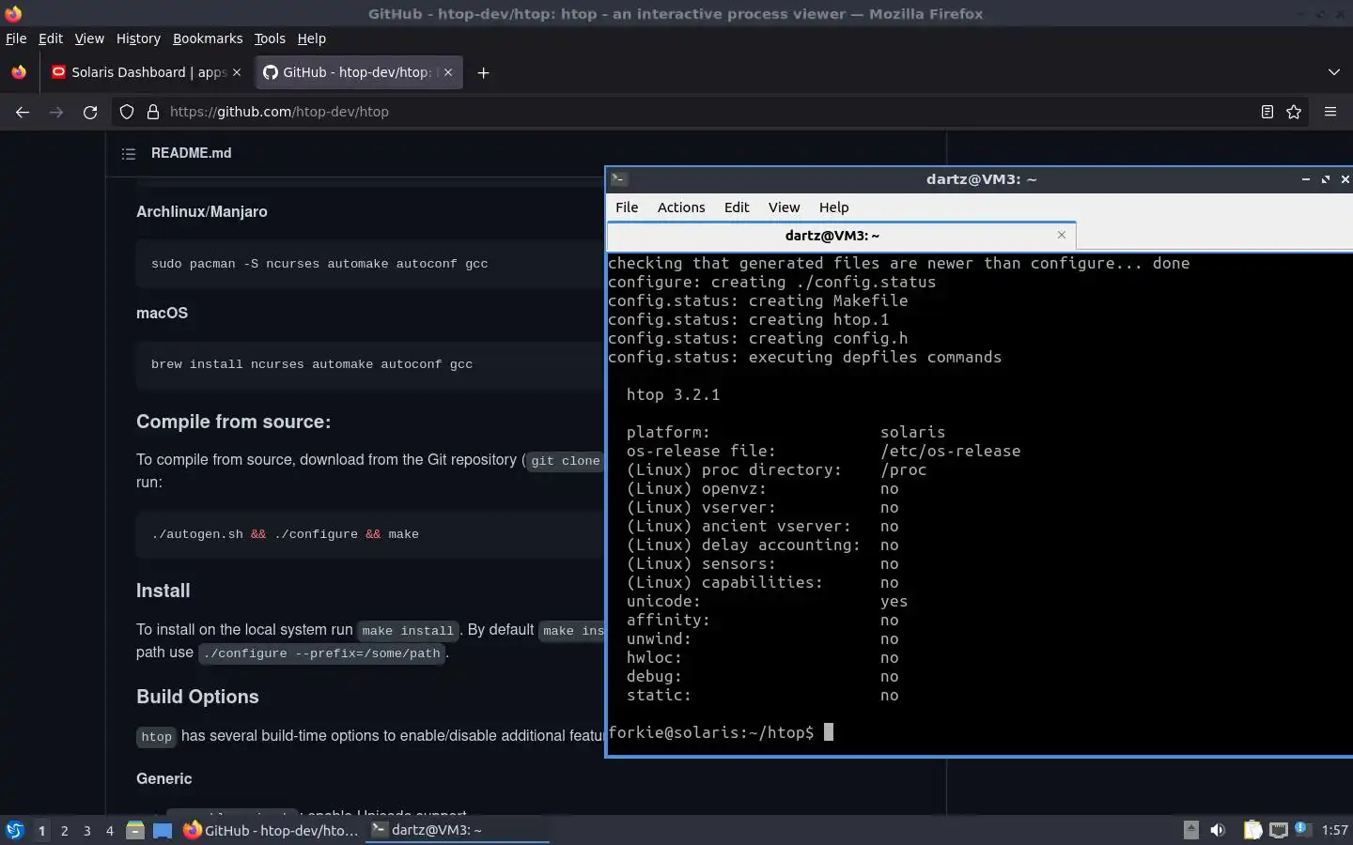Open the tracking protection shield icon
Viewport: 1353px width, 845px height.
[x=127, y=112]
